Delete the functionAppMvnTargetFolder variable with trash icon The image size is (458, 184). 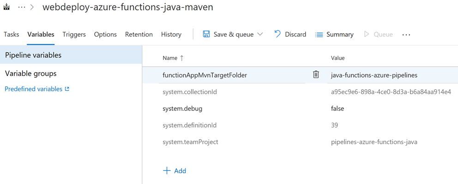pos(316,74)
